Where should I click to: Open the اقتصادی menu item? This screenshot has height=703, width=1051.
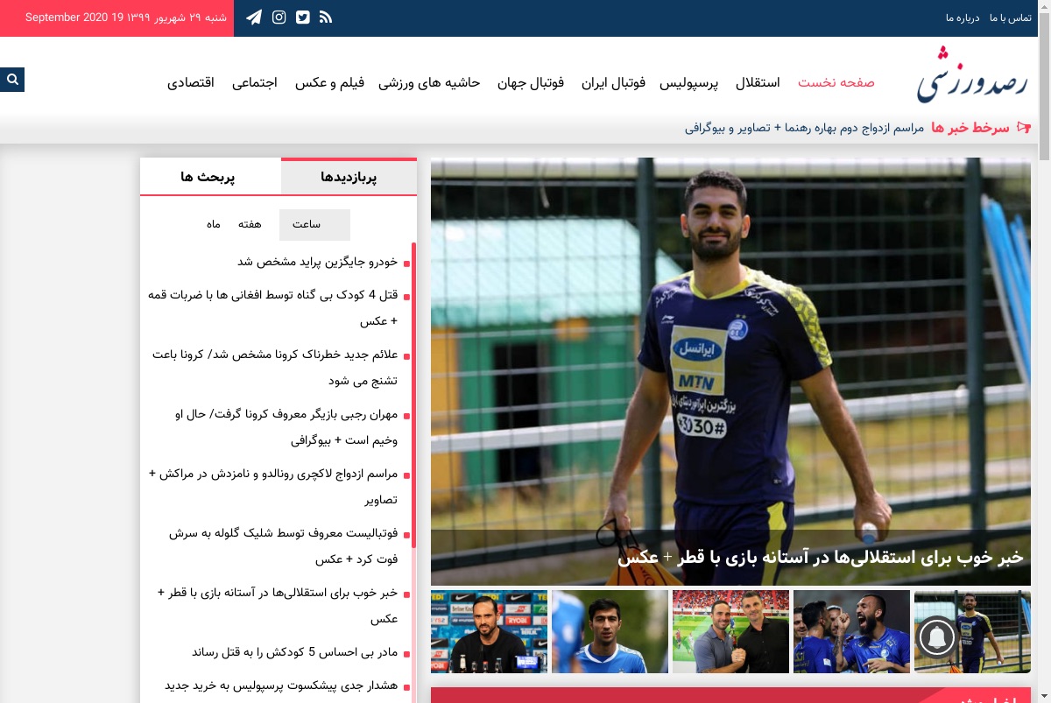click(191, 82)
